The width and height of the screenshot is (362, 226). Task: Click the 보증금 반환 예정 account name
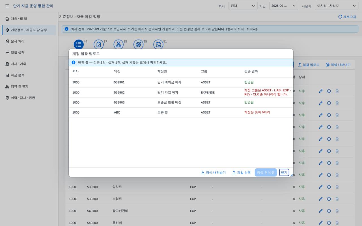point(169,102)
